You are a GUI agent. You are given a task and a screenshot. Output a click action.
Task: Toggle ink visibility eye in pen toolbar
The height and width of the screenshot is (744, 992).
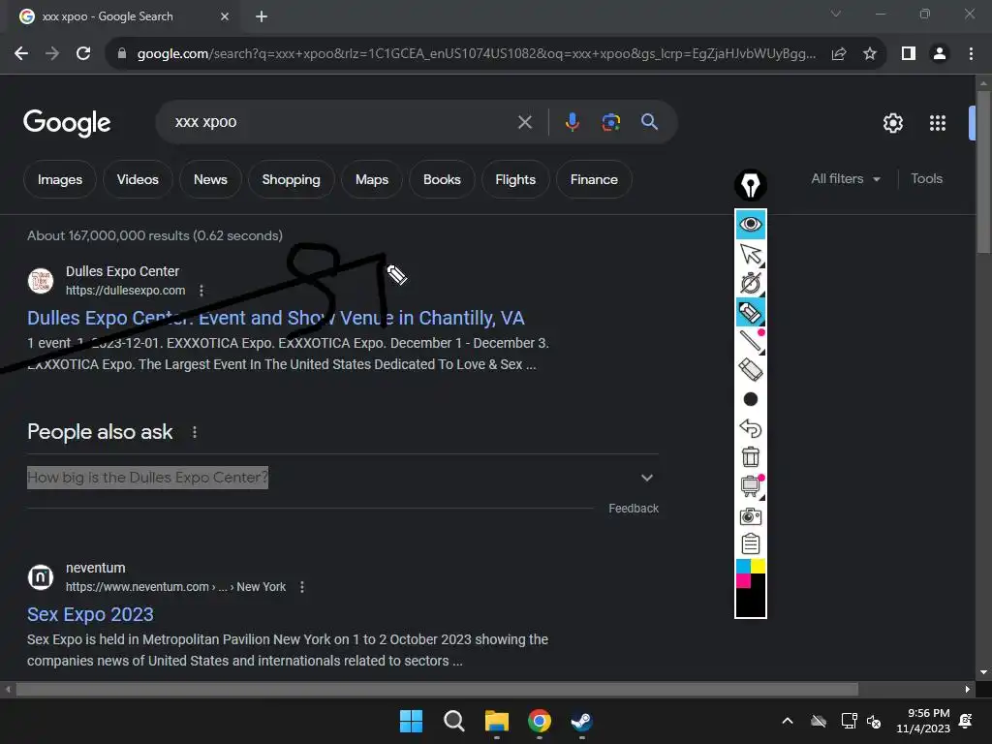click(751, 224)
